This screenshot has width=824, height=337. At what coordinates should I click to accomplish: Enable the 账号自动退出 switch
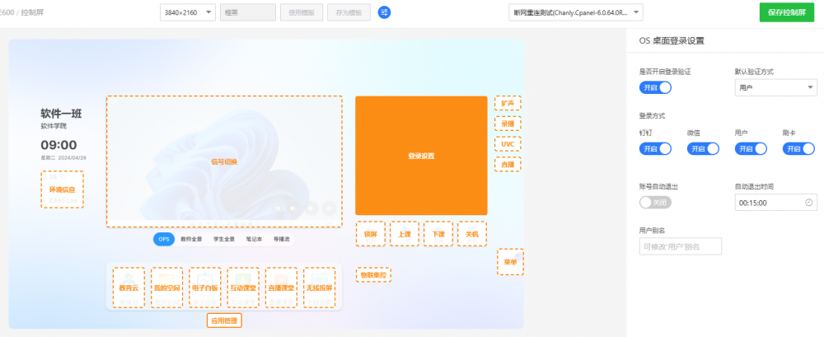click(655, 202)
